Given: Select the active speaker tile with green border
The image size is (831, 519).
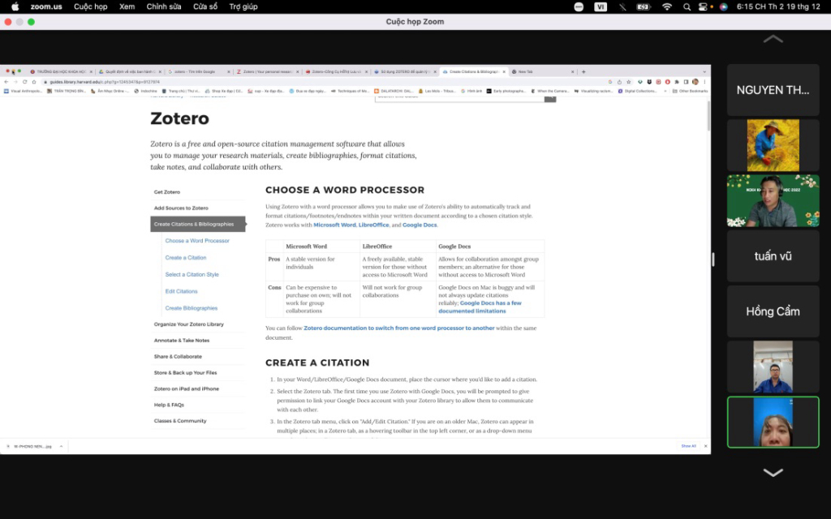Looking at the screenshot, I should click(773, 422).
